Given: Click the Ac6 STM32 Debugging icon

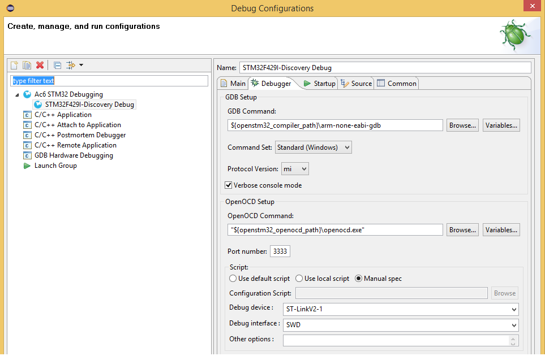Looking at the screenshot, I should [27, 94].
